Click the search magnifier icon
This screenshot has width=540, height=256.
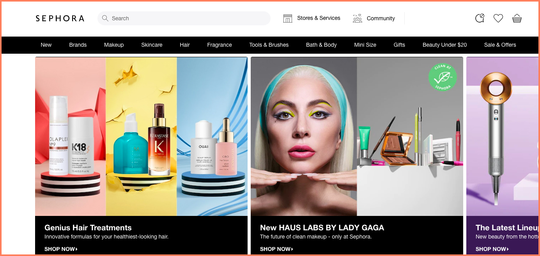tap(105, 18)
